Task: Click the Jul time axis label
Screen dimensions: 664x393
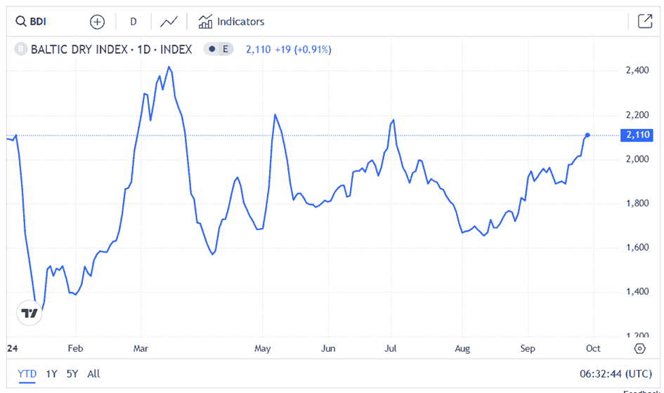Action: [391, 349]
